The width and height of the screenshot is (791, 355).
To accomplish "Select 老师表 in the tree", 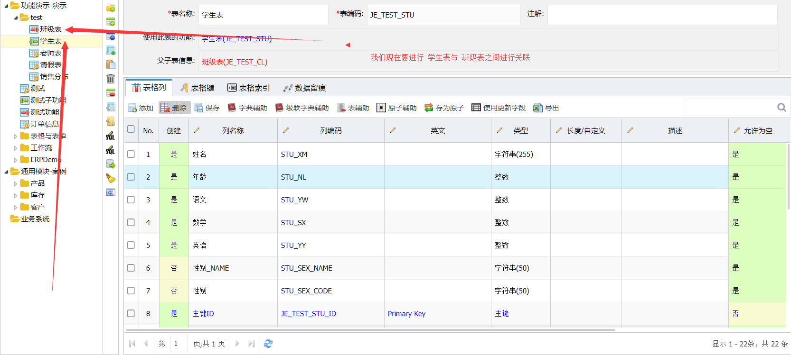I will click(x=50, y=53).
